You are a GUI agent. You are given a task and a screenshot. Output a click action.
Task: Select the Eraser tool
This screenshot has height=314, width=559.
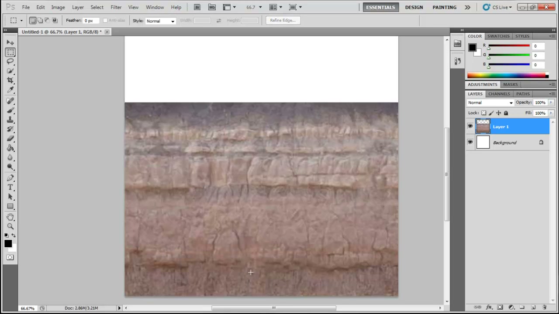10,139
